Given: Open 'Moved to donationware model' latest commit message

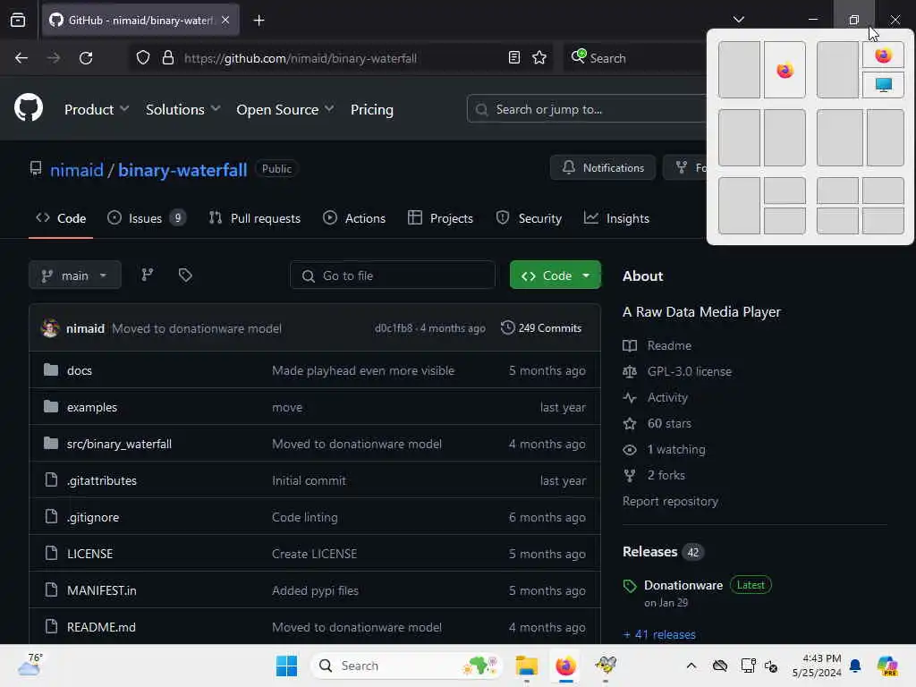Looking at the screenshot, I should click(196, 328).
